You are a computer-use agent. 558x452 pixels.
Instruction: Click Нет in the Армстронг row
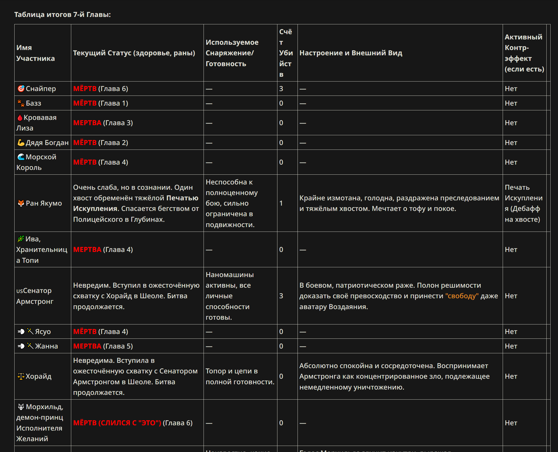coord(511,296)
